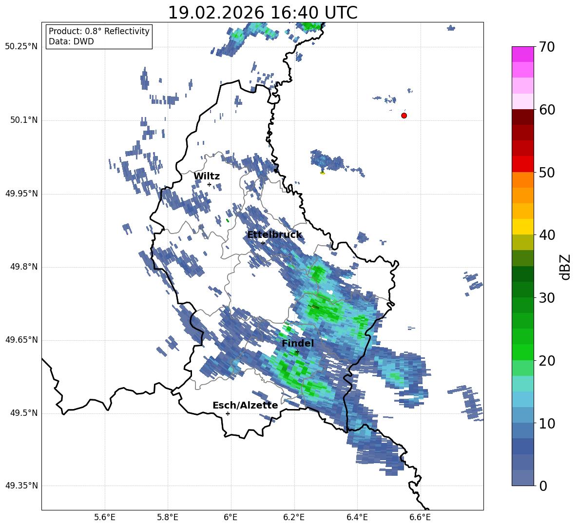Click the 40 value on colorbar
This screenshot has width=577, height=527.
[547, 235]
